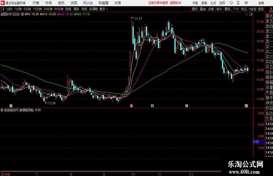Click the 12.58 low price label
The width and height of the screenshot is (273, 176).
(52, 103)
